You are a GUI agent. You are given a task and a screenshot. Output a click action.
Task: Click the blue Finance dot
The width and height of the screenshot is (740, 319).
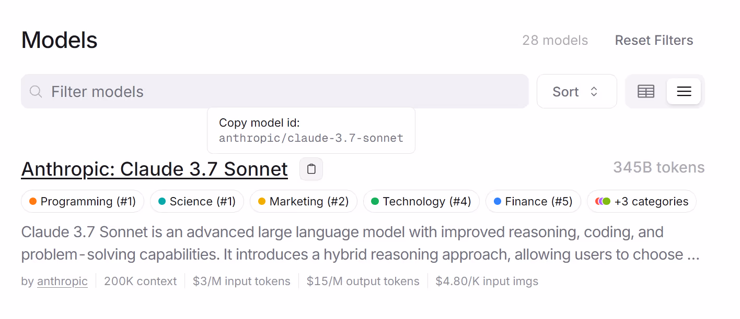click(x=498, y=201)
